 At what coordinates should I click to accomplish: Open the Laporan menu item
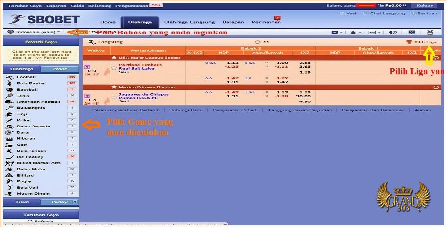pyautogui.click(x=56, y=6)
